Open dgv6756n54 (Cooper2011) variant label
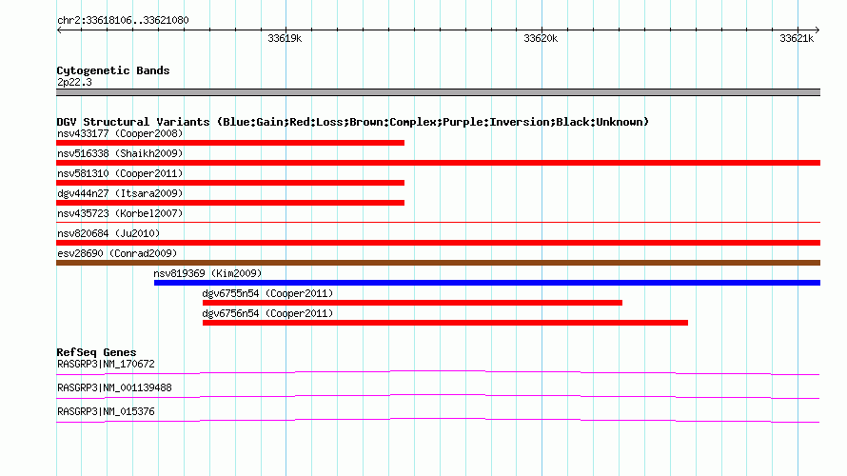Viewport: 847px width, 476px height. (x=267, y=313)
